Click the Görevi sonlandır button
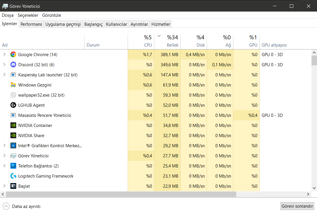Image resolution: width=317 pixels, height=212 pixels. tap(297, 206)
